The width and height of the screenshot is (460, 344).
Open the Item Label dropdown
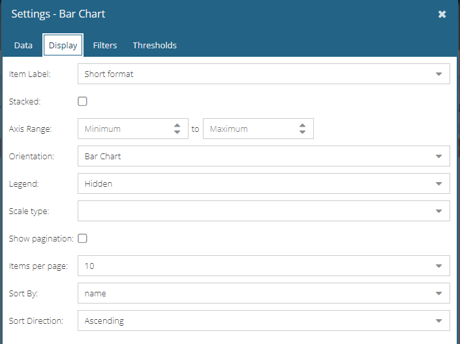pos(264,74)
